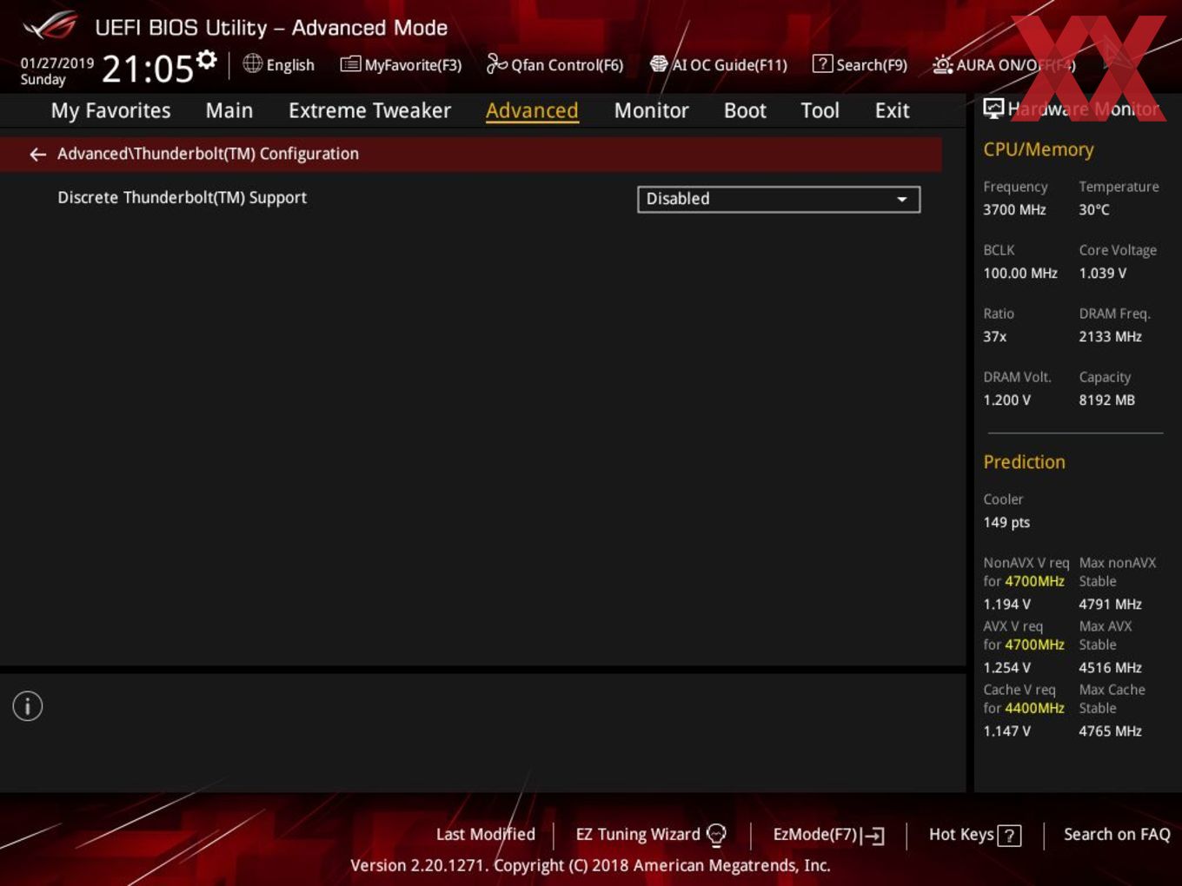Click the globe language icon
1182x886 pixels.
252,63
